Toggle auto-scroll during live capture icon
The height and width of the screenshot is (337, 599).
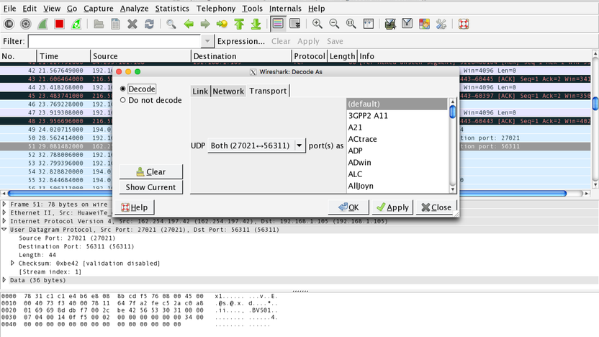point(295,24)
